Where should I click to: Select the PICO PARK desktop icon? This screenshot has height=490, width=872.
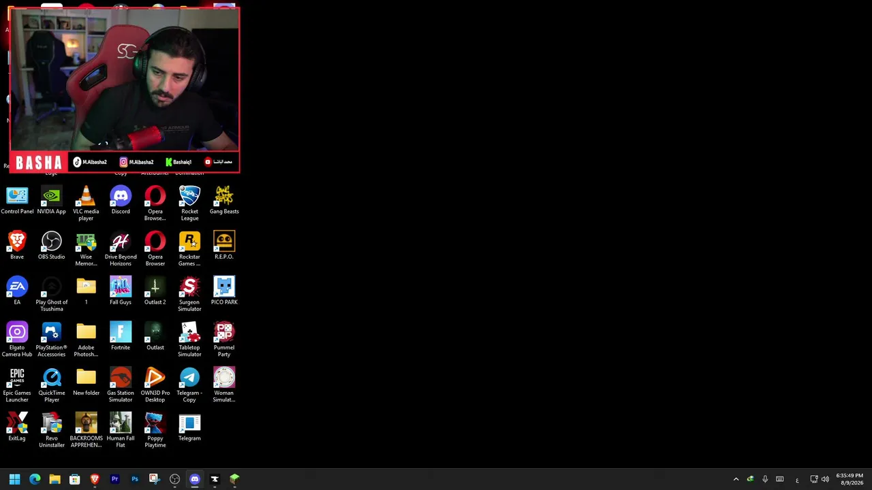[224, 291]
